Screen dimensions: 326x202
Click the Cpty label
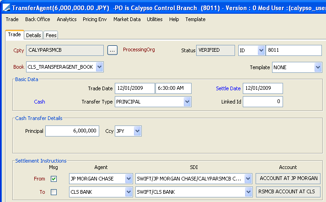(x=19, y=50)
